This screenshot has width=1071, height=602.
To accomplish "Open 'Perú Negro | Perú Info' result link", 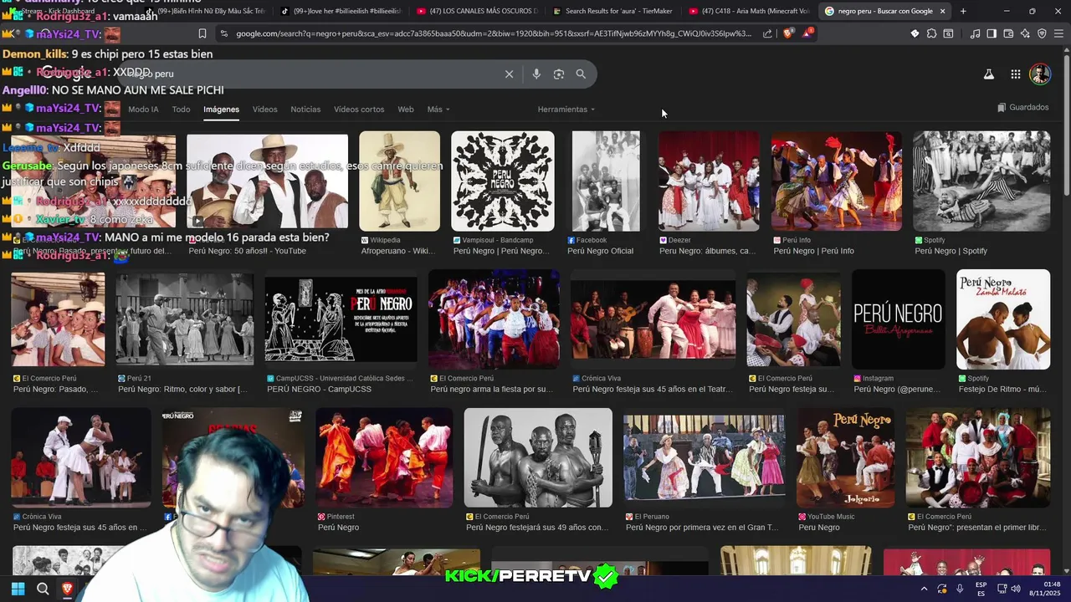I will coord(813,251).
